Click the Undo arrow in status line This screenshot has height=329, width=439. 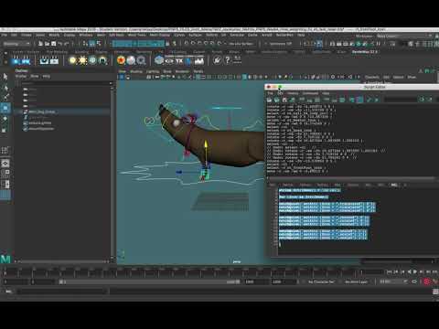pos(60,44)
